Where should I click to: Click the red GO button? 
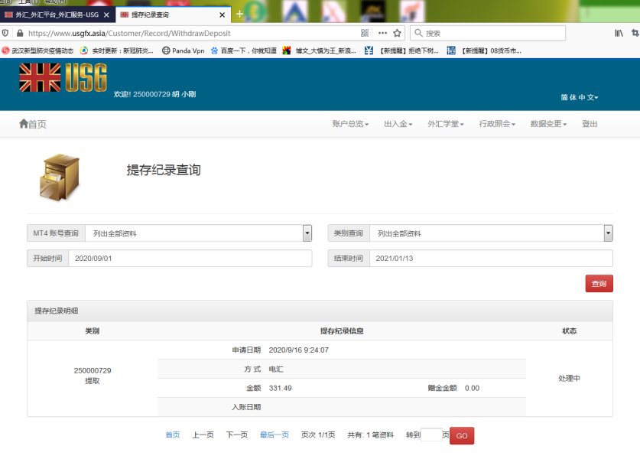point(462,435)
